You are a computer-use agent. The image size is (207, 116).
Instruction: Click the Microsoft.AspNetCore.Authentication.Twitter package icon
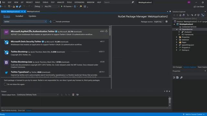[x=6, y=32]
